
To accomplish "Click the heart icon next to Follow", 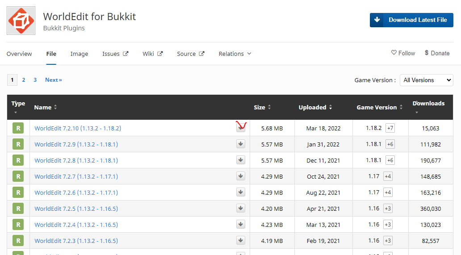I will coord(394,53).
